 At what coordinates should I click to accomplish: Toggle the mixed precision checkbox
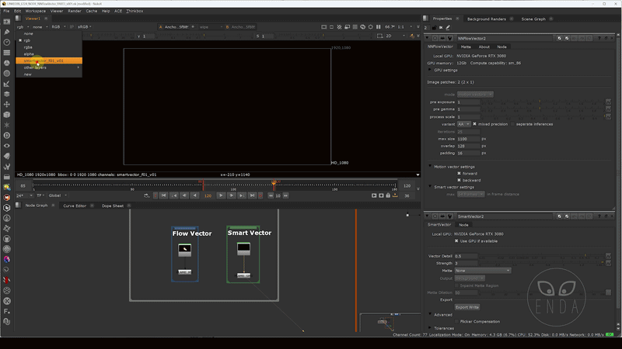pyautogui.click(x=474, y=124)
